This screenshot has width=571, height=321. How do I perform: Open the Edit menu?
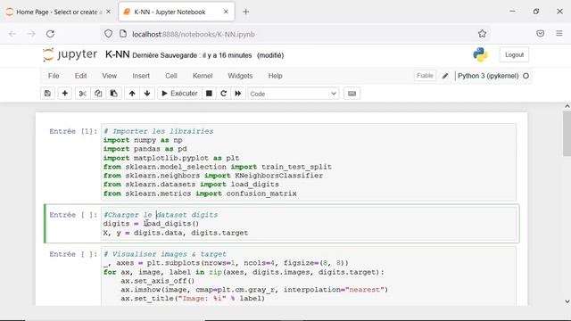click(x=80, y=76)
